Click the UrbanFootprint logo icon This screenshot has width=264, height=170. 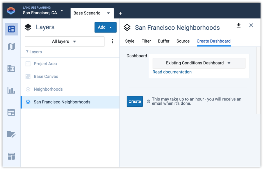point(11,11)
